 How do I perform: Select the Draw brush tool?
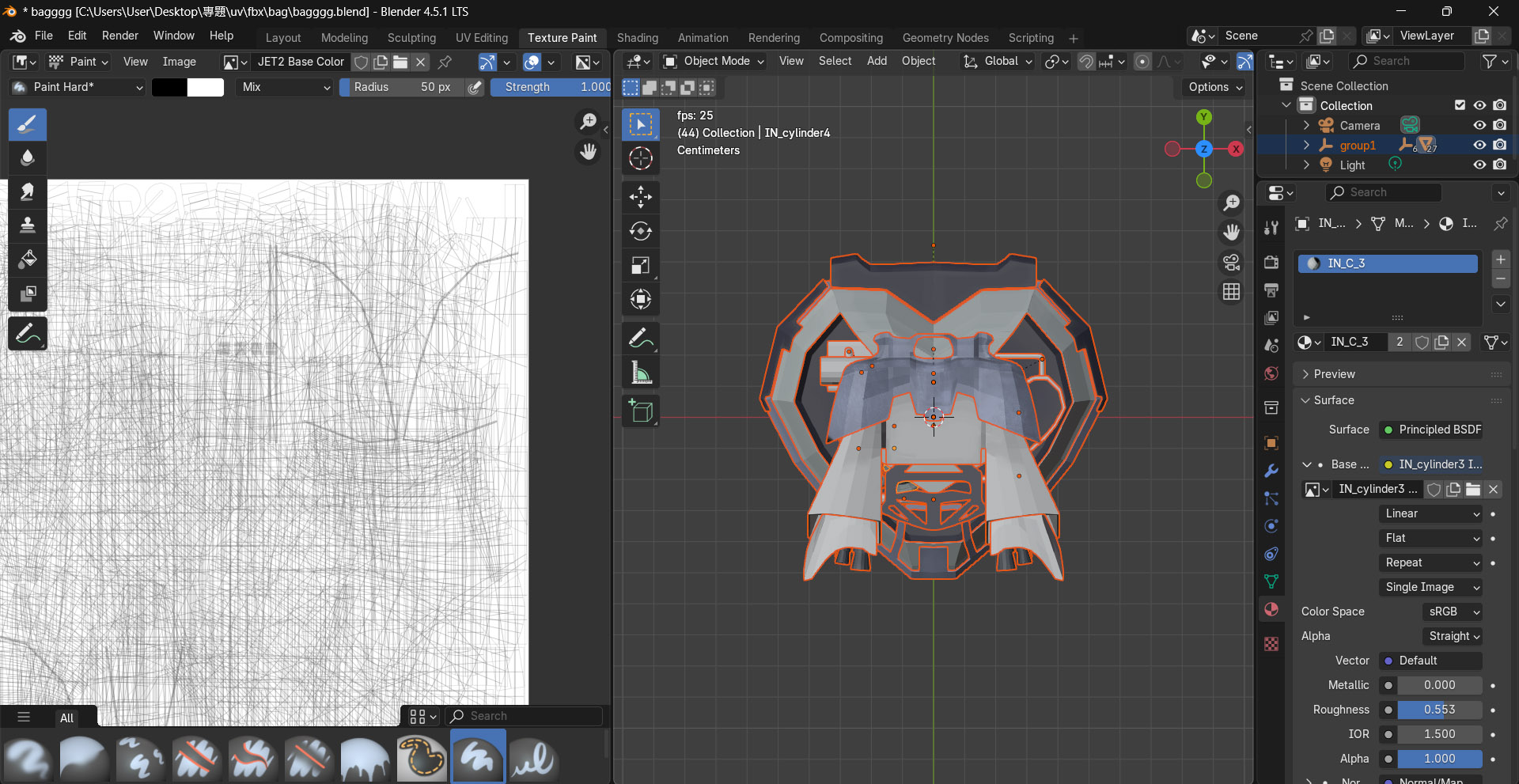(x=28, y=124)
